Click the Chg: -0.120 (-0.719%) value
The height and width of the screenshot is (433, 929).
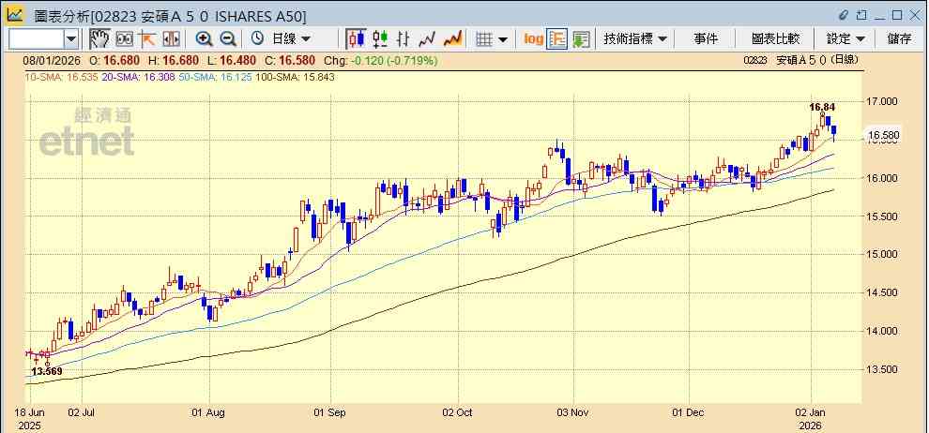point(381,60)
